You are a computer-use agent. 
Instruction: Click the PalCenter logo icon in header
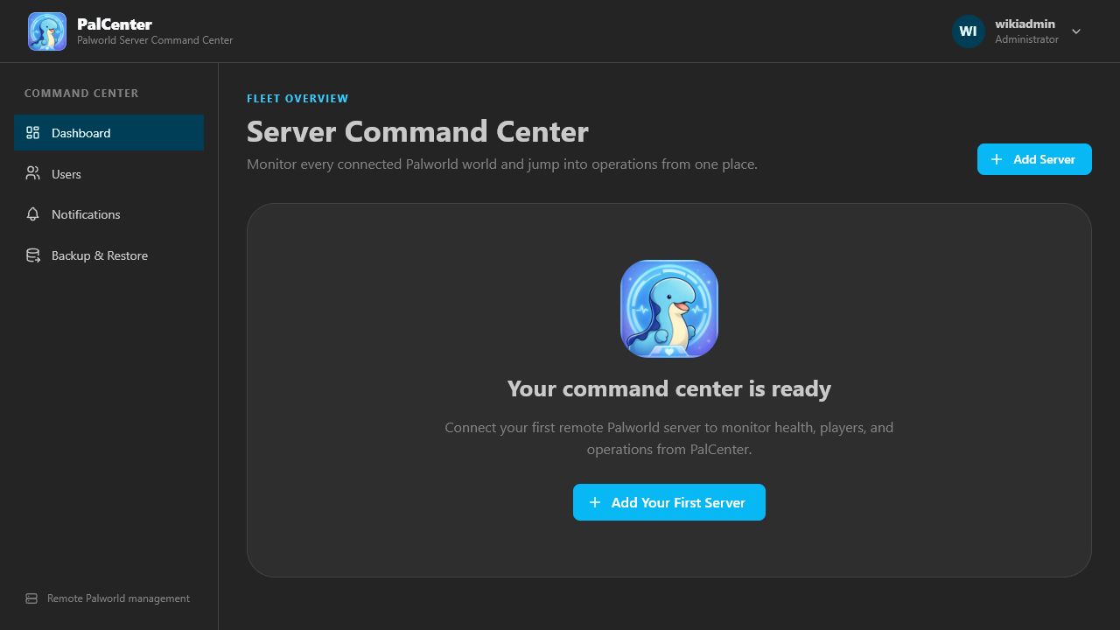coord(47,31)
